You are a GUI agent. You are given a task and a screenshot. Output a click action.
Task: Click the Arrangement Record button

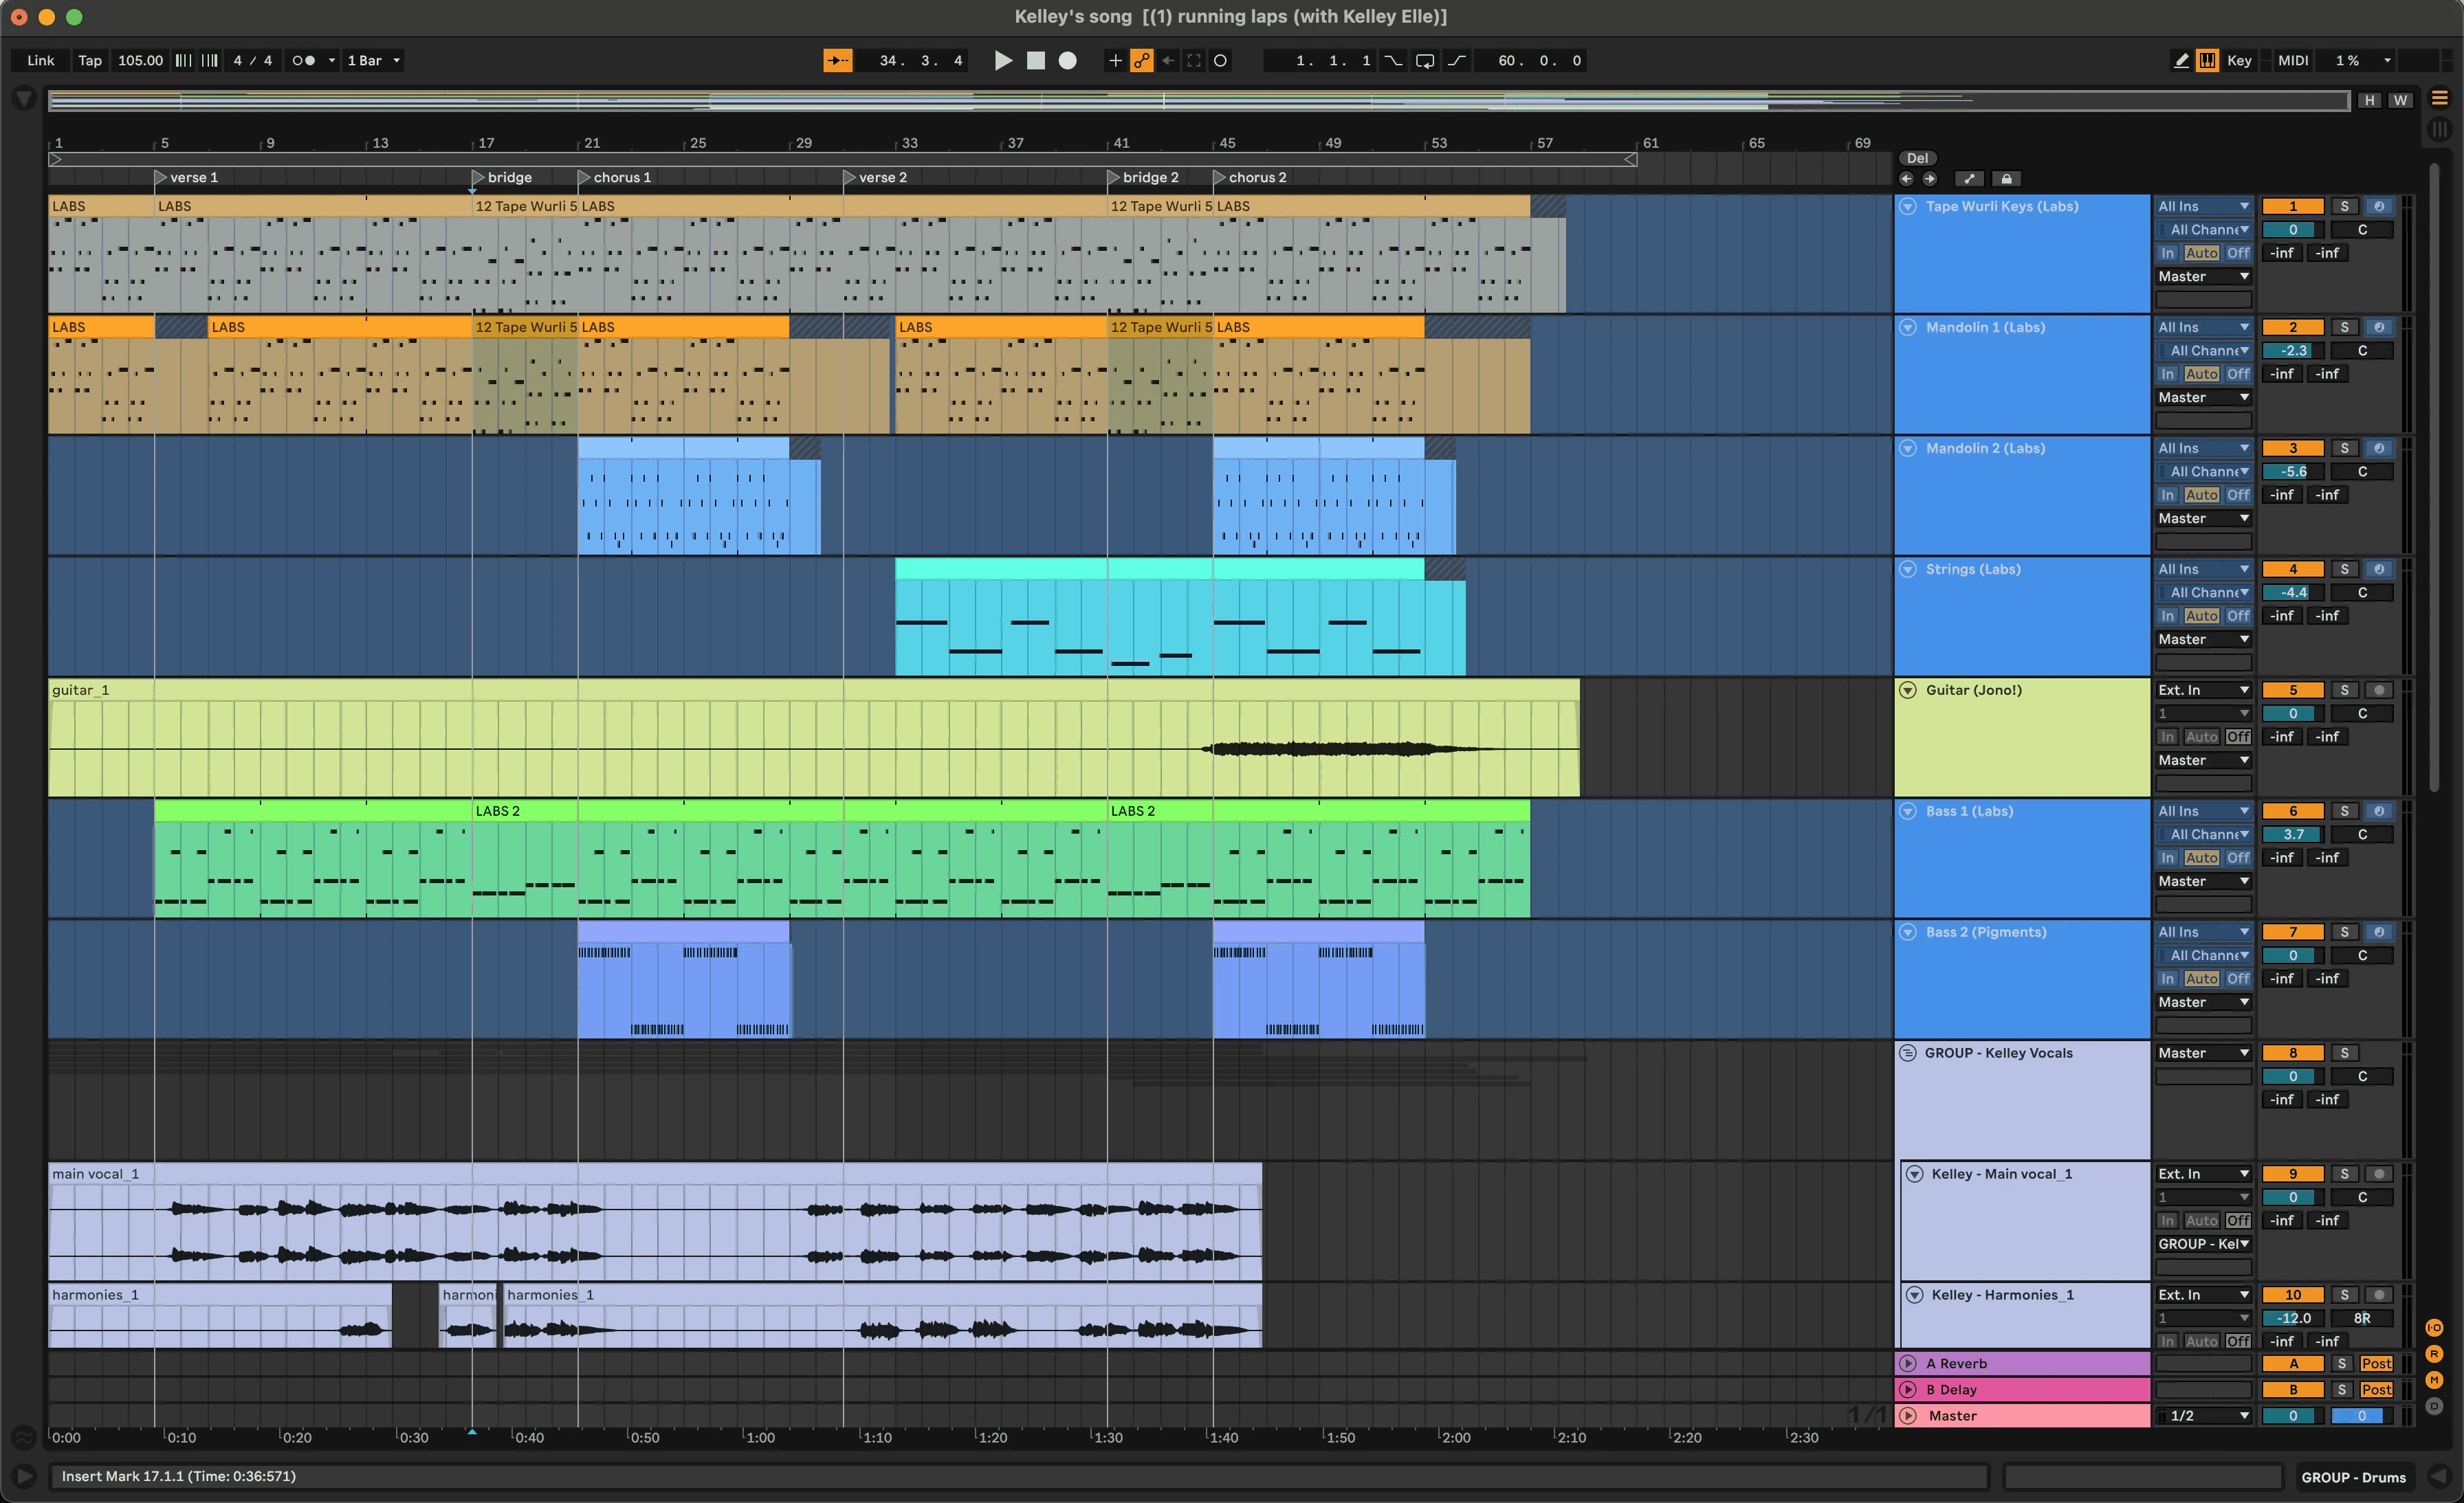point(1068,61)
